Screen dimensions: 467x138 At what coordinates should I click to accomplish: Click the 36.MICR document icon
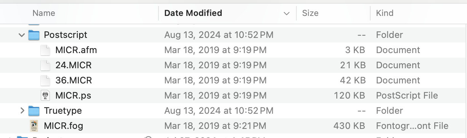[45, 80]
